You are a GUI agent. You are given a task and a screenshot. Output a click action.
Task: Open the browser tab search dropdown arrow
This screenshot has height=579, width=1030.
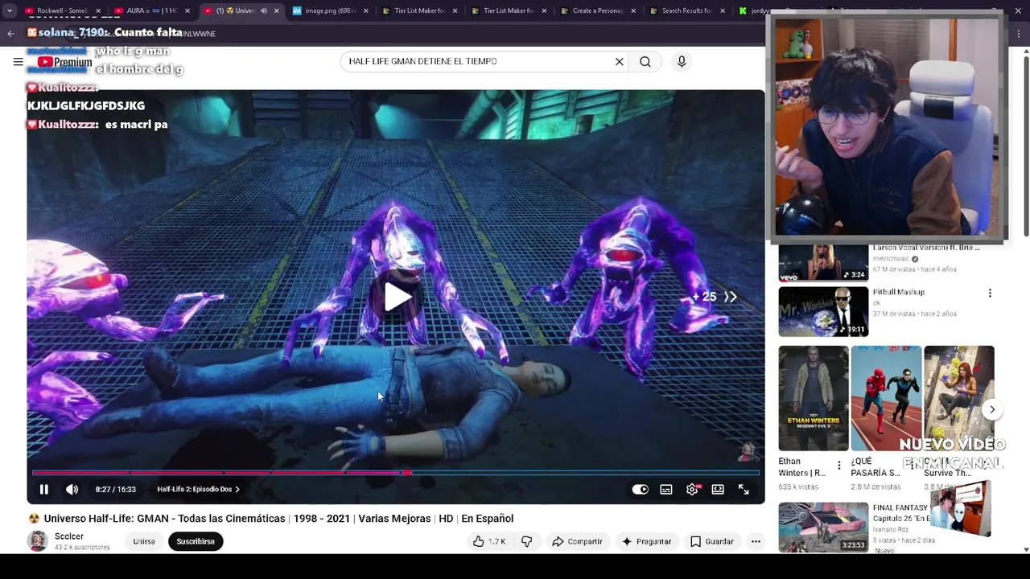point(10,10)
